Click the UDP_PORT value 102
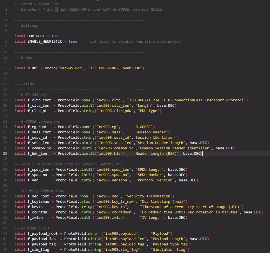 coord(54,36)
